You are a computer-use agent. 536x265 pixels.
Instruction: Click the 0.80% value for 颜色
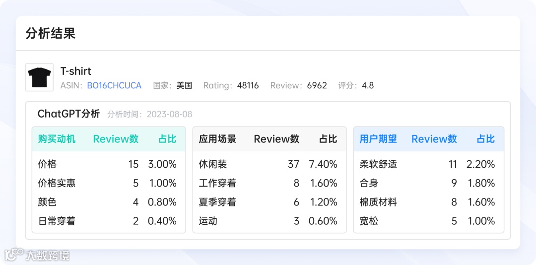click(162, 202)
